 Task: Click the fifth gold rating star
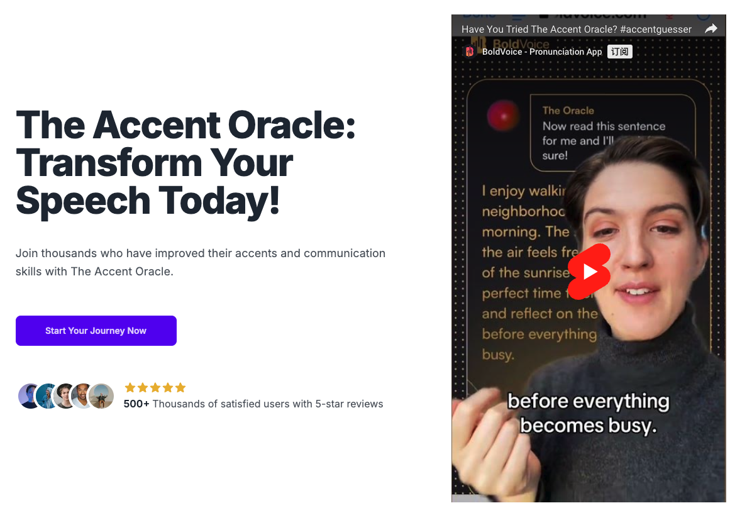pos(180,387)
